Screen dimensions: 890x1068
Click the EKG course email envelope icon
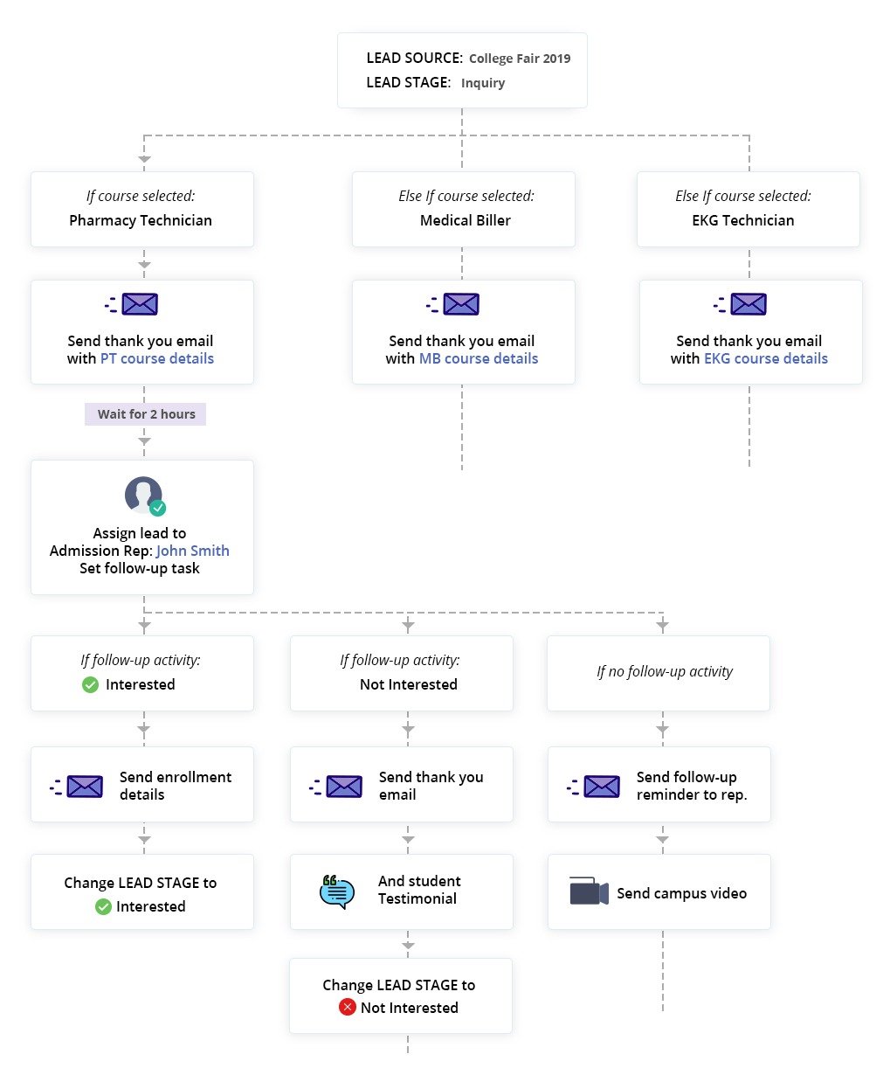[x=748, y=304]
